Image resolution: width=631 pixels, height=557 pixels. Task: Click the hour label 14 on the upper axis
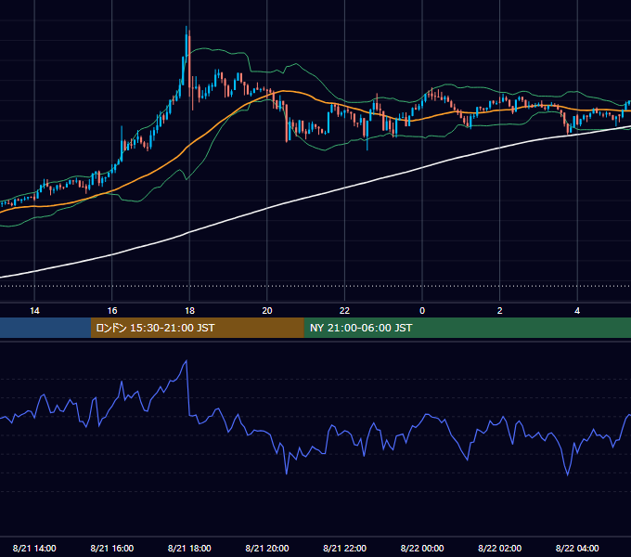click(x=34, y=311)
